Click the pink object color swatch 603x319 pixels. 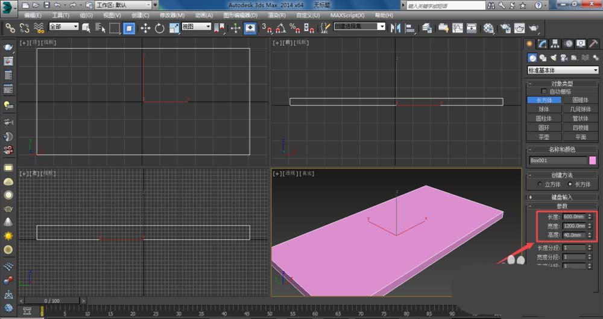593,160
